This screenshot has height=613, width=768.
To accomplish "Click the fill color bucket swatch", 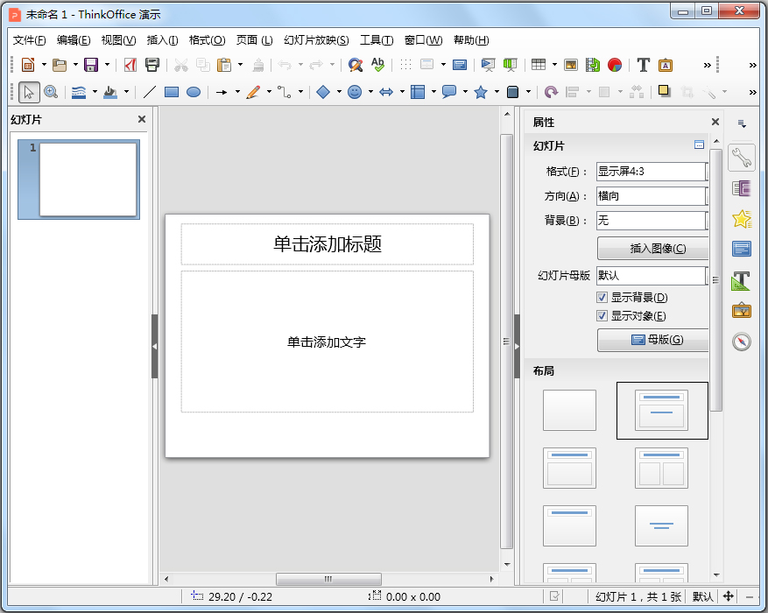I will coord(110,92).
